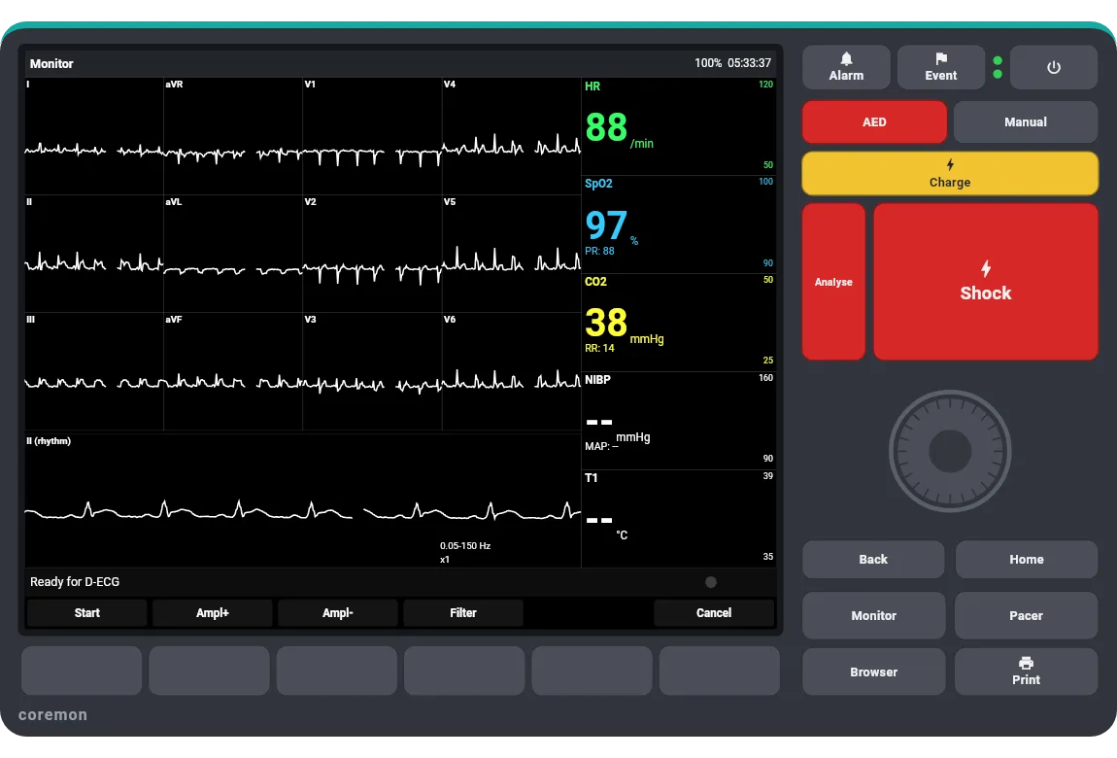Viewport: 1117px width, 758px height.
Task: Select the CO2 38 mmHg parameter field
Action: click(679, 323)
